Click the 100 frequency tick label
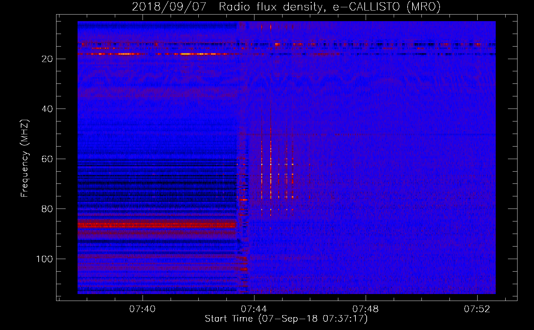This screenshot has height=330, width=534. pos(45,259)
